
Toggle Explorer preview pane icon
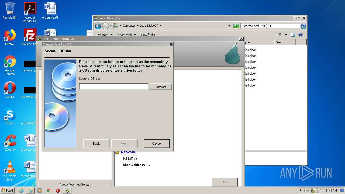click(293, 35)
